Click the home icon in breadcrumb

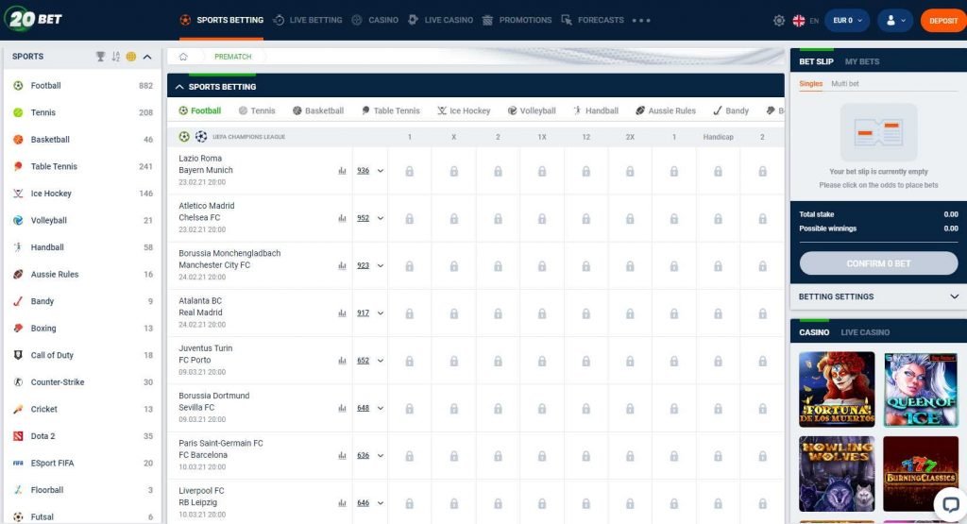coord(183,57)
